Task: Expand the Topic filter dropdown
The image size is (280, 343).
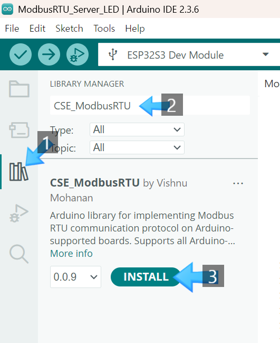Action: pyautogui.click(x=137, y=147)
